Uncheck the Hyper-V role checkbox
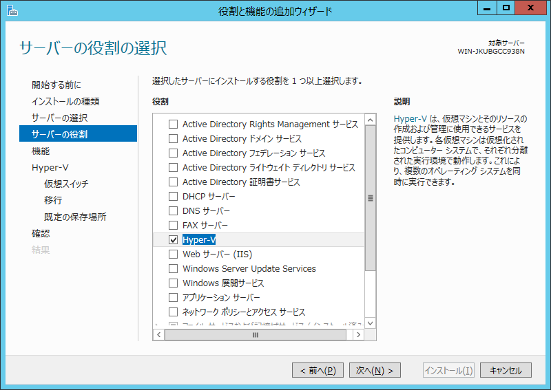The width and height of the screenshot is (551, 390). [x=174, y=240]
